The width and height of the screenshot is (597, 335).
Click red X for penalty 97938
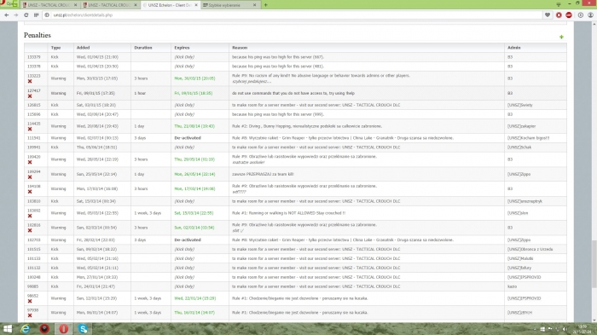(30, 315)
